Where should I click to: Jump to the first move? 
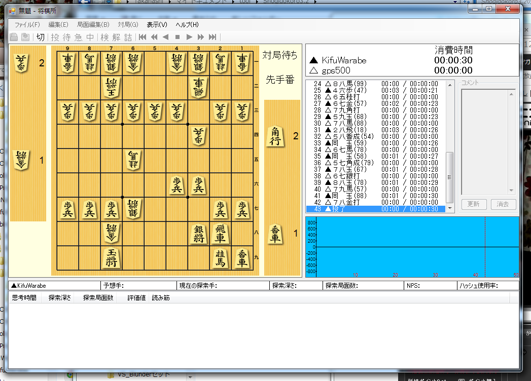click(143, 37)
